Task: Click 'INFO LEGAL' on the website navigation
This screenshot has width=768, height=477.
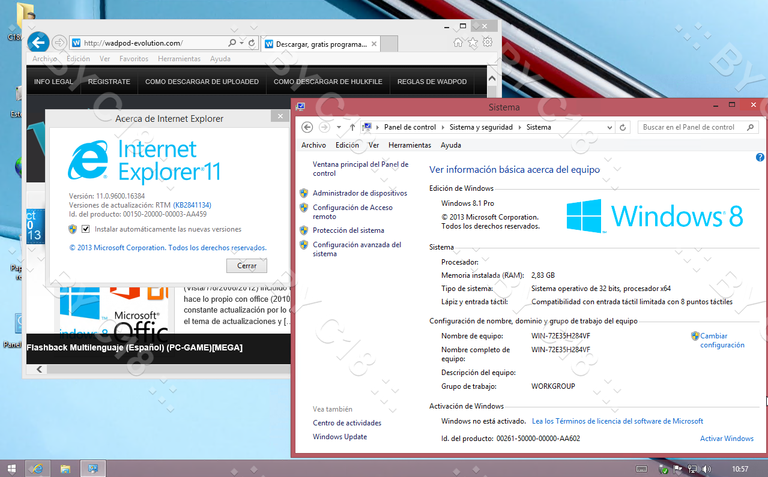Action: (53, 82)
